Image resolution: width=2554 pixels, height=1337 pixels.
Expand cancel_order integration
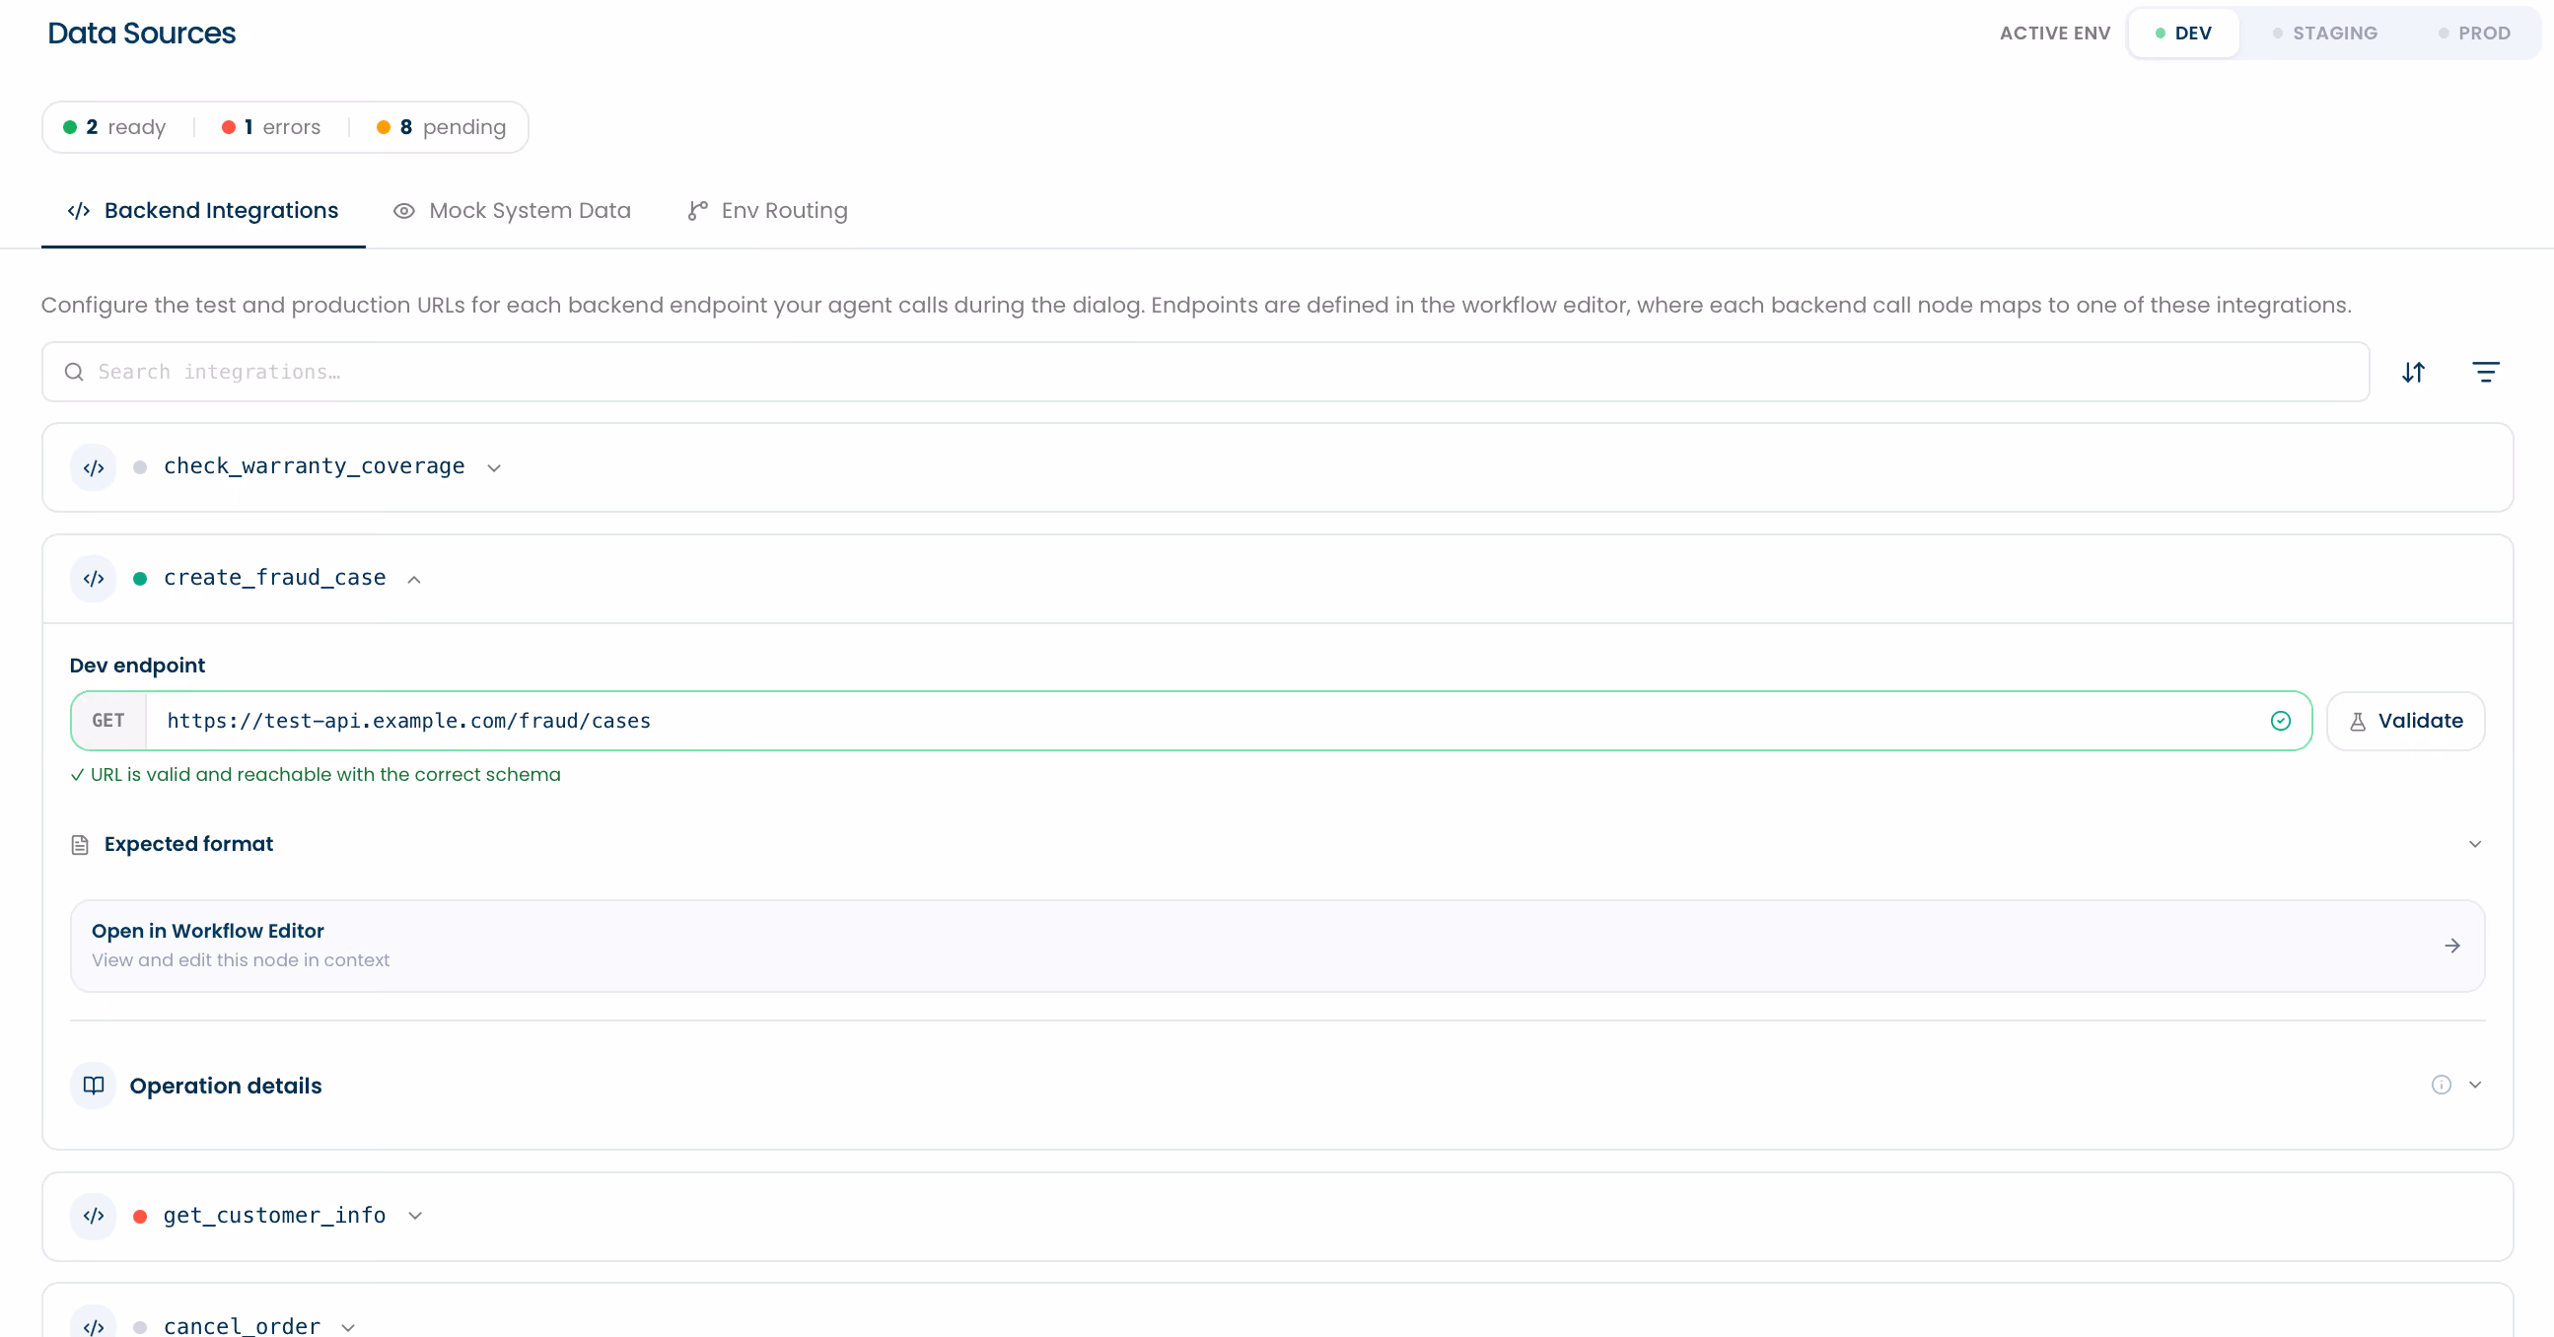[x=348, y=1327]
